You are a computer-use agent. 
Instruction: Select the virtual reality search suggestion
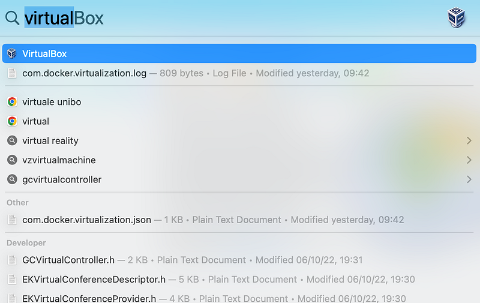pos(239,140)
